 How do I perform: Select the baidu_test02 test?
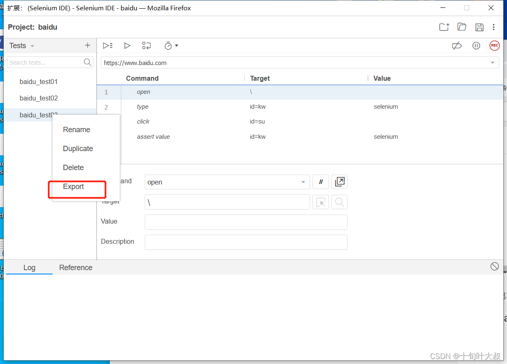39,98
